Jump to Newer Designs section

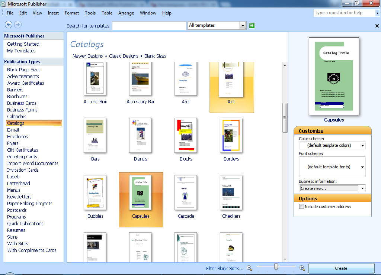(x=88, y=56)
